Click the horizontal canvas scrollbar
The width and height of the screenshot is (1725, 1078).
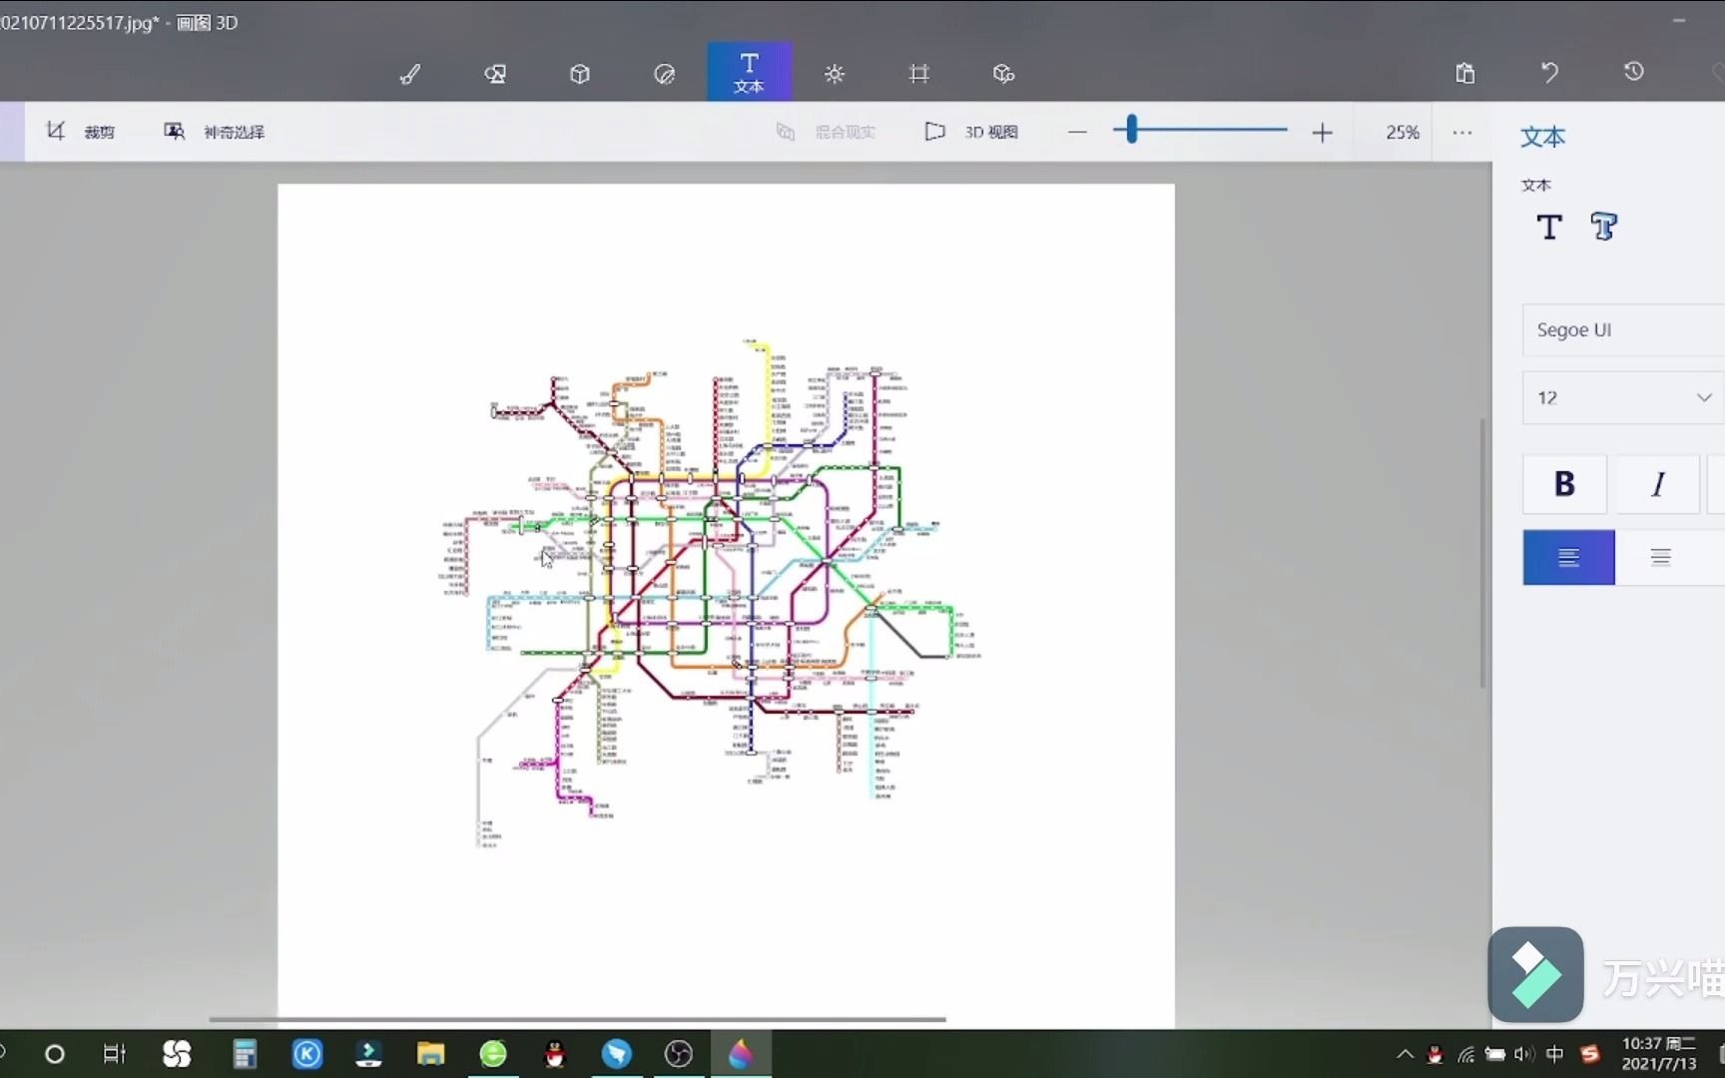click(x=577, y=1019)
